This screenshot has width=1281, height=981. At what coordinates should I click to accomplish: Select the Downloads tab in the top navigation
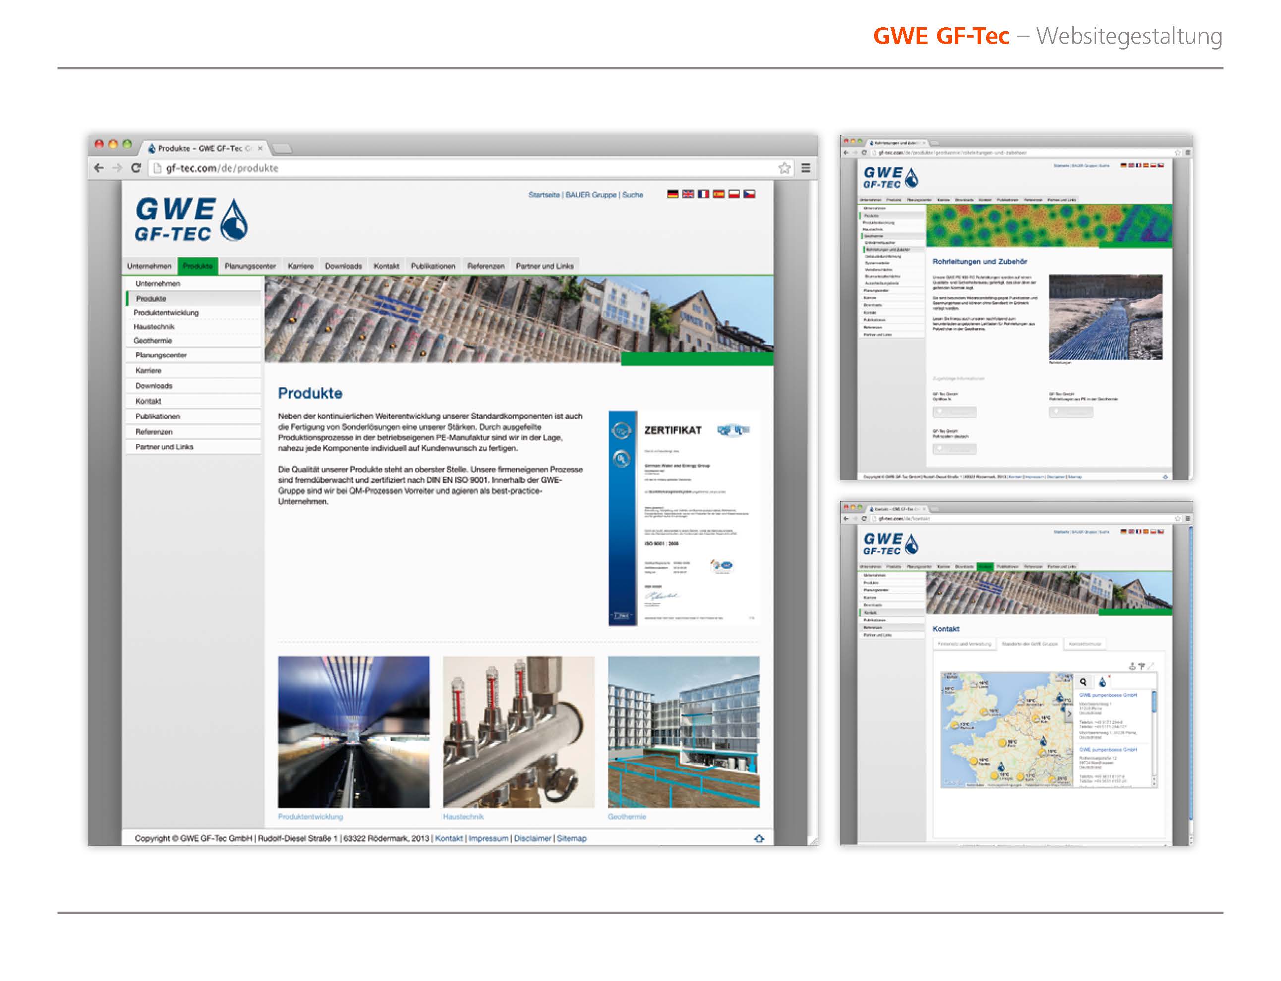[x=344, y=266]
